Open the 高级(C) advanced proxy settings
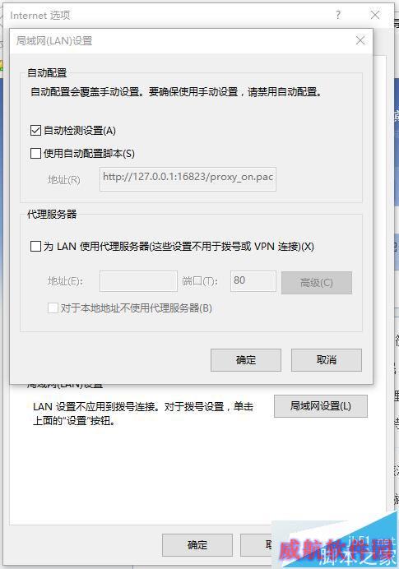The width and height of the screenshot is (399, 569). 317,282
